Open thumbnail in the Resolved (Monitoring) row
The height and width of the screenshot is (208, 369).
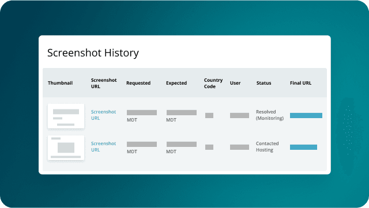[x=66, y=116]
